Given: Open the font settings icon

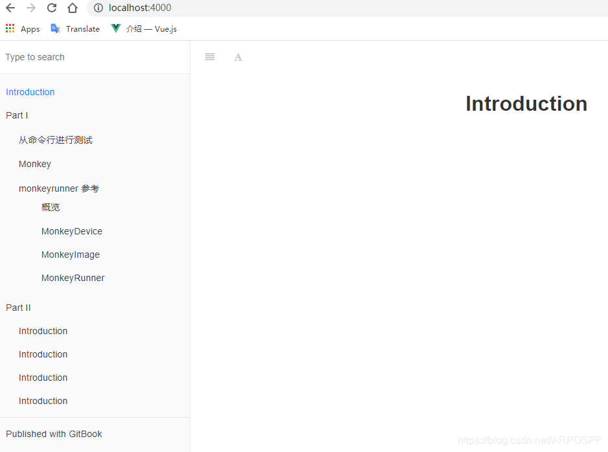Looking at the screenshot, I should click(x=238, y=57).
